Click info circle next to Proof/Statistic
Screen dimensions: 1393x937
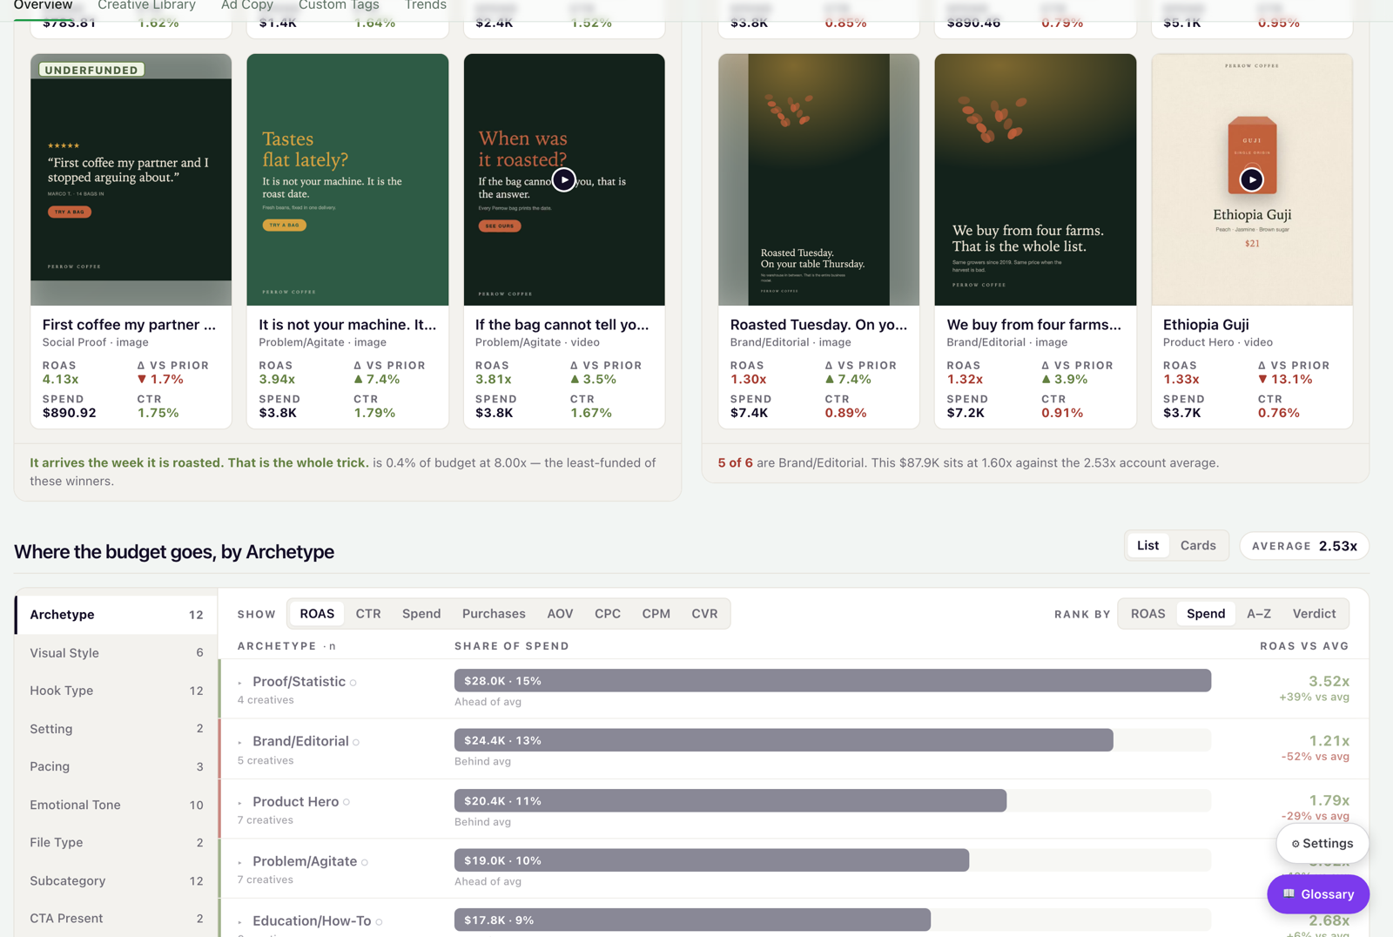[x=353, y=683]
